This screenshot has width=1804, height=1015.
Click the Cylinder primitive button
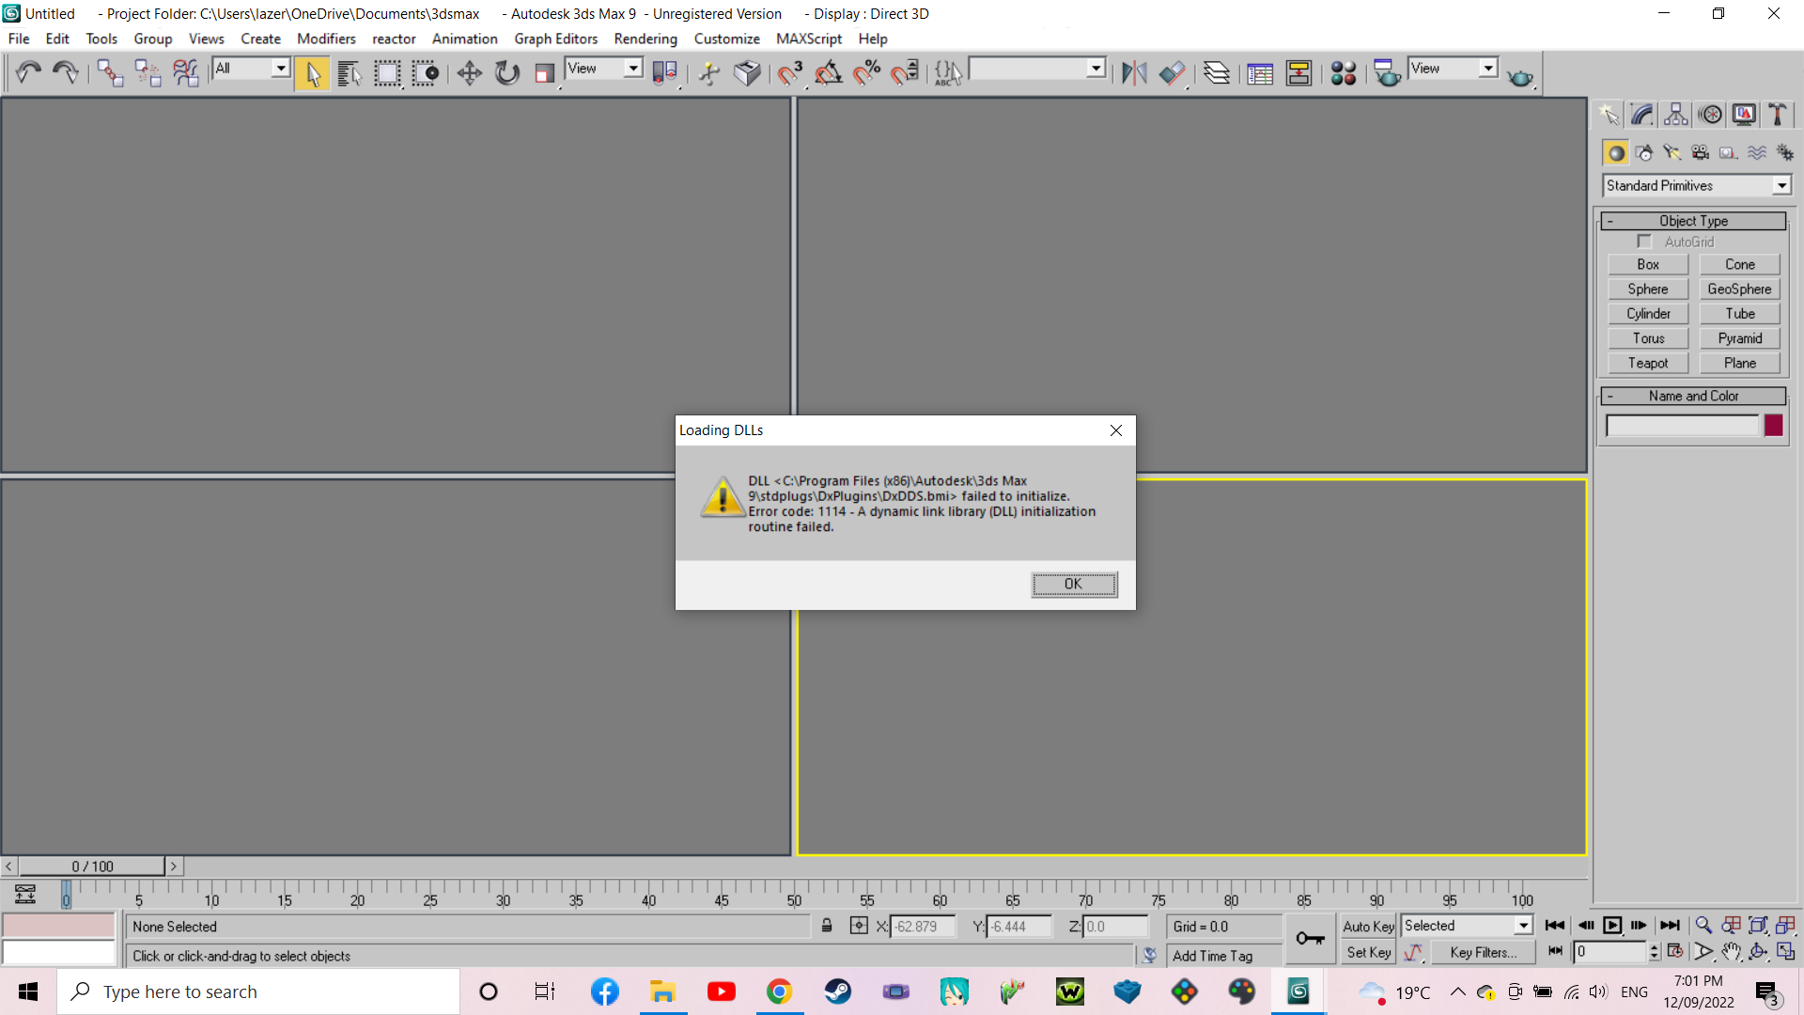point(1648,314)
